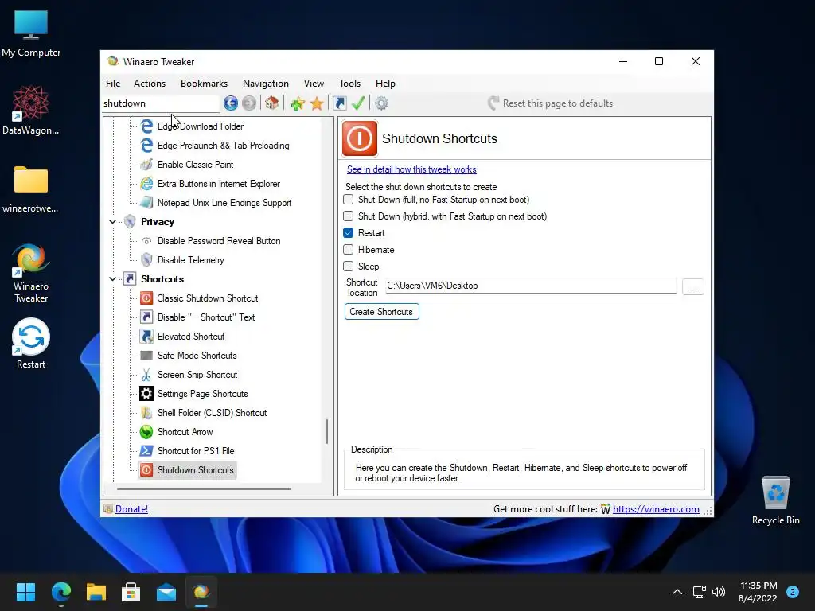Select Winaero Tweaker desktop shortcut
The height and width of the screenshot is (611, 815).
pos(31,273)
